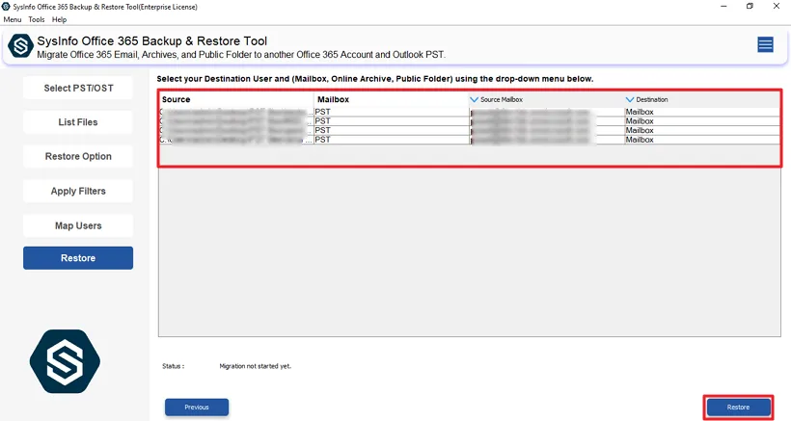Open first row Destination Mailbox dropdown

702,112
